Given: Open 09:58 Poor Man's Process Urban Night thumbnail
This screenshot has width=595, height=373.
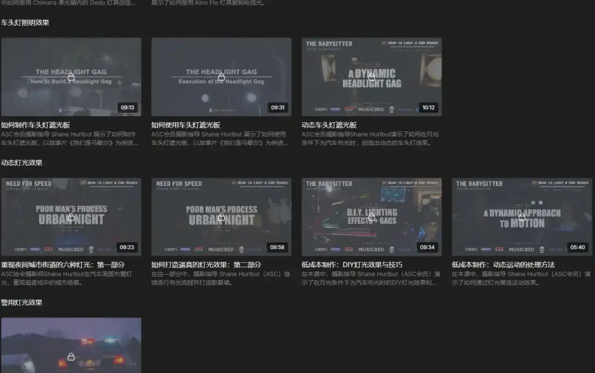Looking at the screenshot, I should coord(221,217).
